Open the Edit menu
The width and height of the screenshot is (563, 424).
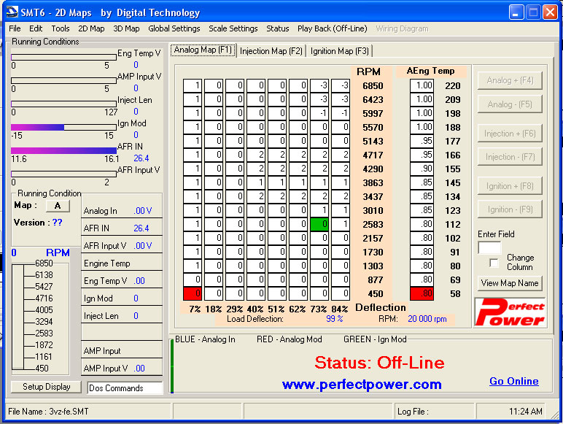36,28
